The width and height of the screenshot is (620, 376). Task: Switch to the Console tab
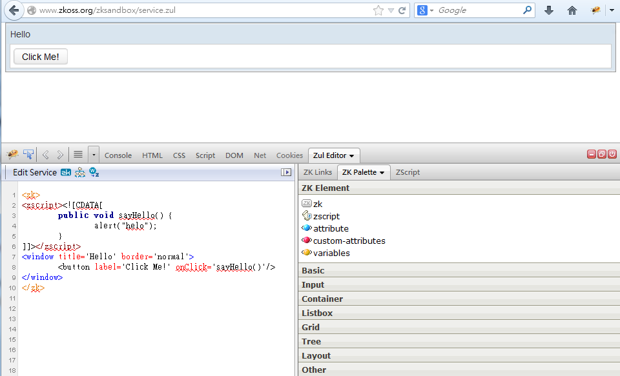(118, 155)
